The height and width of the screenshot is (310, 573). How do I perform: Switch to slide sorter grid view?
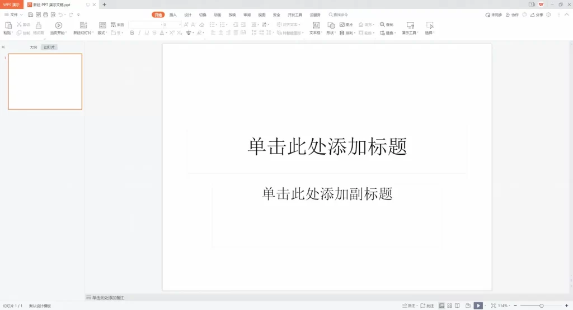pyautogui.click(x=449, y=306)
